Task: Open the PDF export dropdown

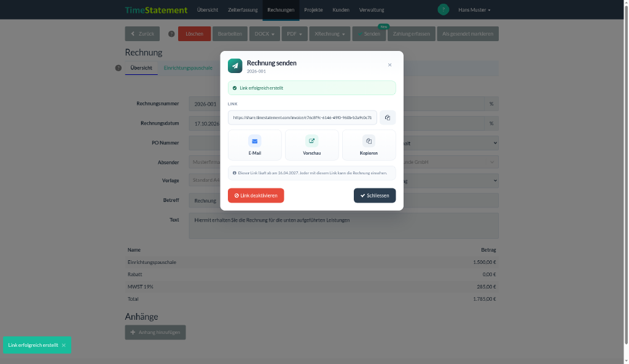Action: (x=294, y=34)
